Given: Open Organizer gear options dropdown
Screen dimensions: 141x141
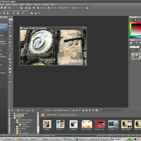Looking at the screenshot, I should pyautogui.click(x=13, y=110).
